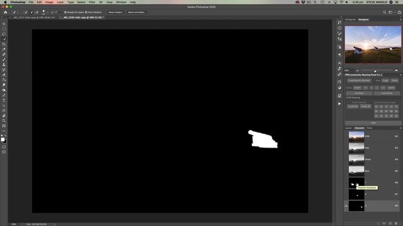
Task: Open Navigator panel options menu
Action: (400, 19)
